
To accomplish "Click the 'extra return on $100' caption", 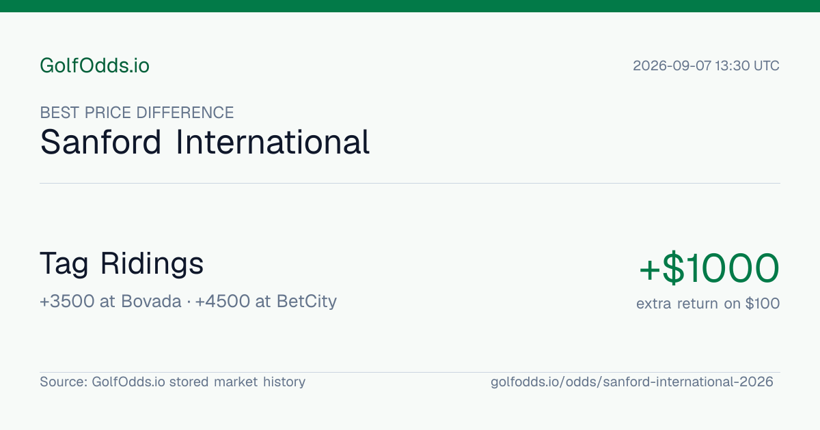I will [708, 304].
